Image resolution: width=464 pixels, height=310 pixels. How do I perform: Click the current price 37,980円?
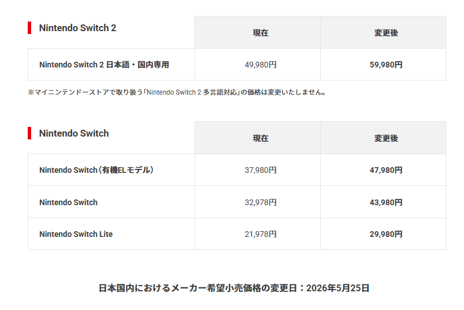(260, 170)
